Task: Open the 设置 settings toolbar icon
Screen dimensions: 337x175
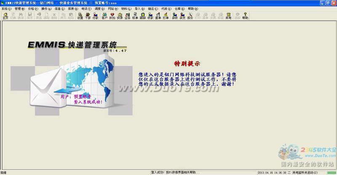Action: click(x=80, y=16)
